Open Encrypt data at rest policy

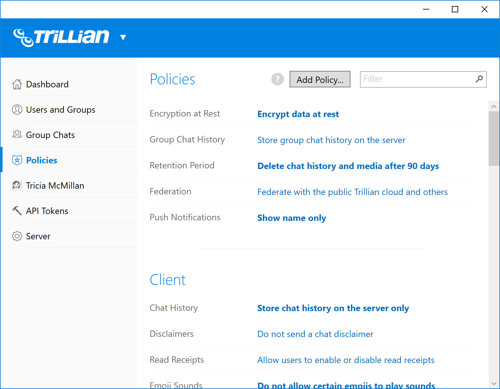click(298, 114)
